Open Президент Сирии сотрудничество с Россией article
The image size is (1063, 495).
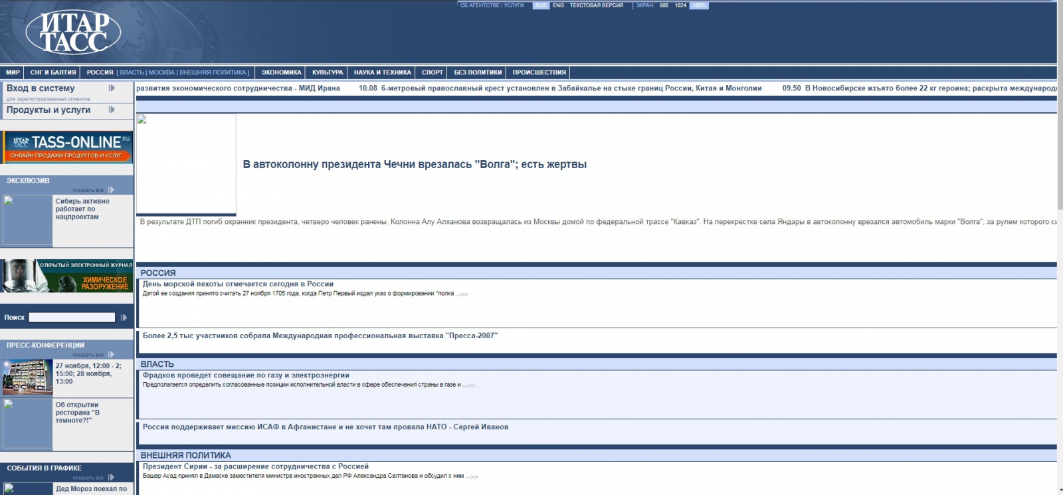(255, 466)
